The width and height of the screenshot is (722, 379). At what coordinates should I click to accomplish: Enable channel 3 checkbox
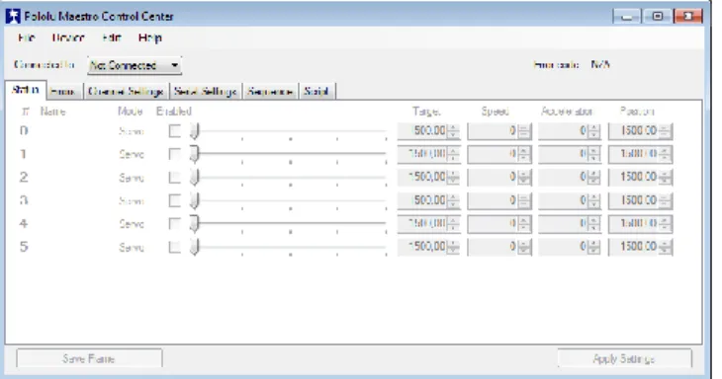coord(174,200)
